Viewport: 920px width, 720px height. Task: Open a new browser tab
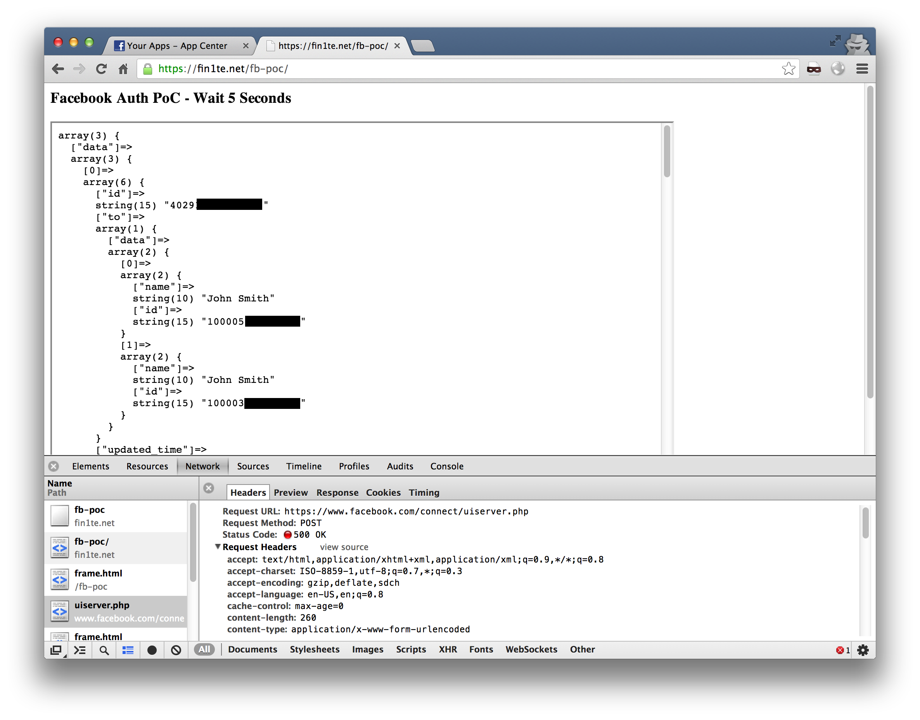click(422, 45)
